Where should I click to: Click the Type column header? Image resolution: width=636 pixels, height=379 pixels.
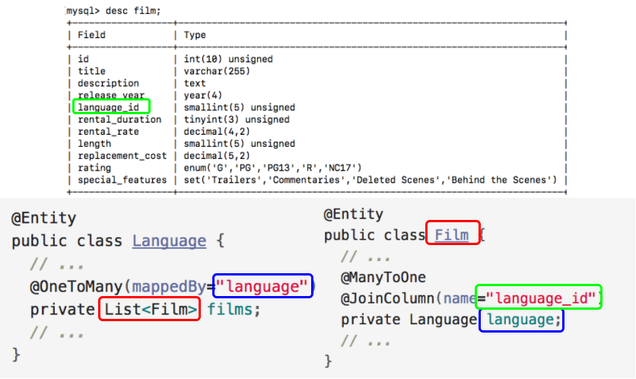195,35
